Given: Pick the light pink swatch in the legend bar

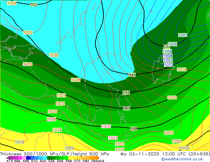Looking at the screenshot, I should pos(24,158).
